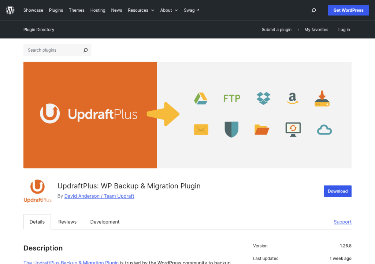
Task: Click the plugin title 'UpdraftPlus: WP Backup & Migration Plugin'
Action: (x=129, y=186)
